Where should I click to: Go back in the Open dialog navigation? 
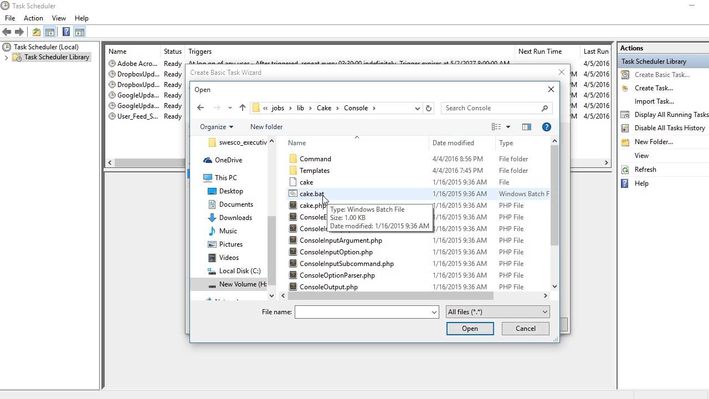(201, 108)
